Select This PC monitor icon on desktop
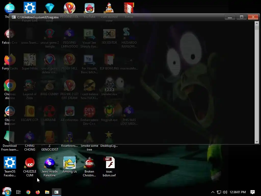This screenshot has height=196, width=261. click(10, 8)
